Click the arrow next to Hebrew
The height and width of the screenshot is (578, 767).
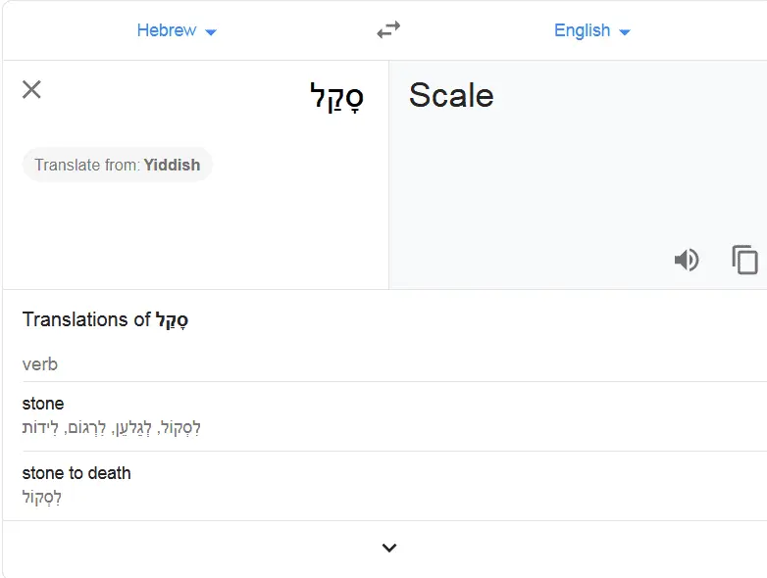211,32
